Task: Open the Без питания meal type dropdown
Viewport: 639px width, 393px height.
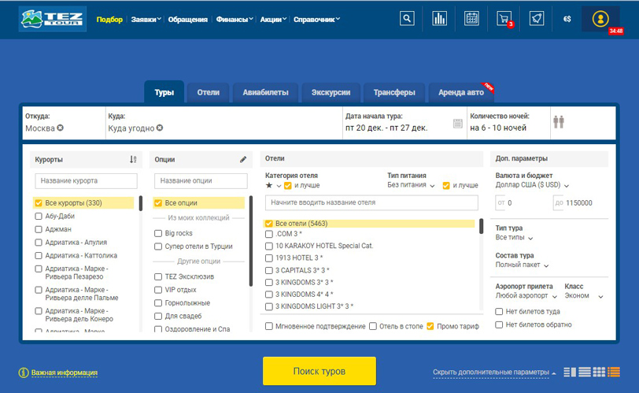Action: point(411,186)
